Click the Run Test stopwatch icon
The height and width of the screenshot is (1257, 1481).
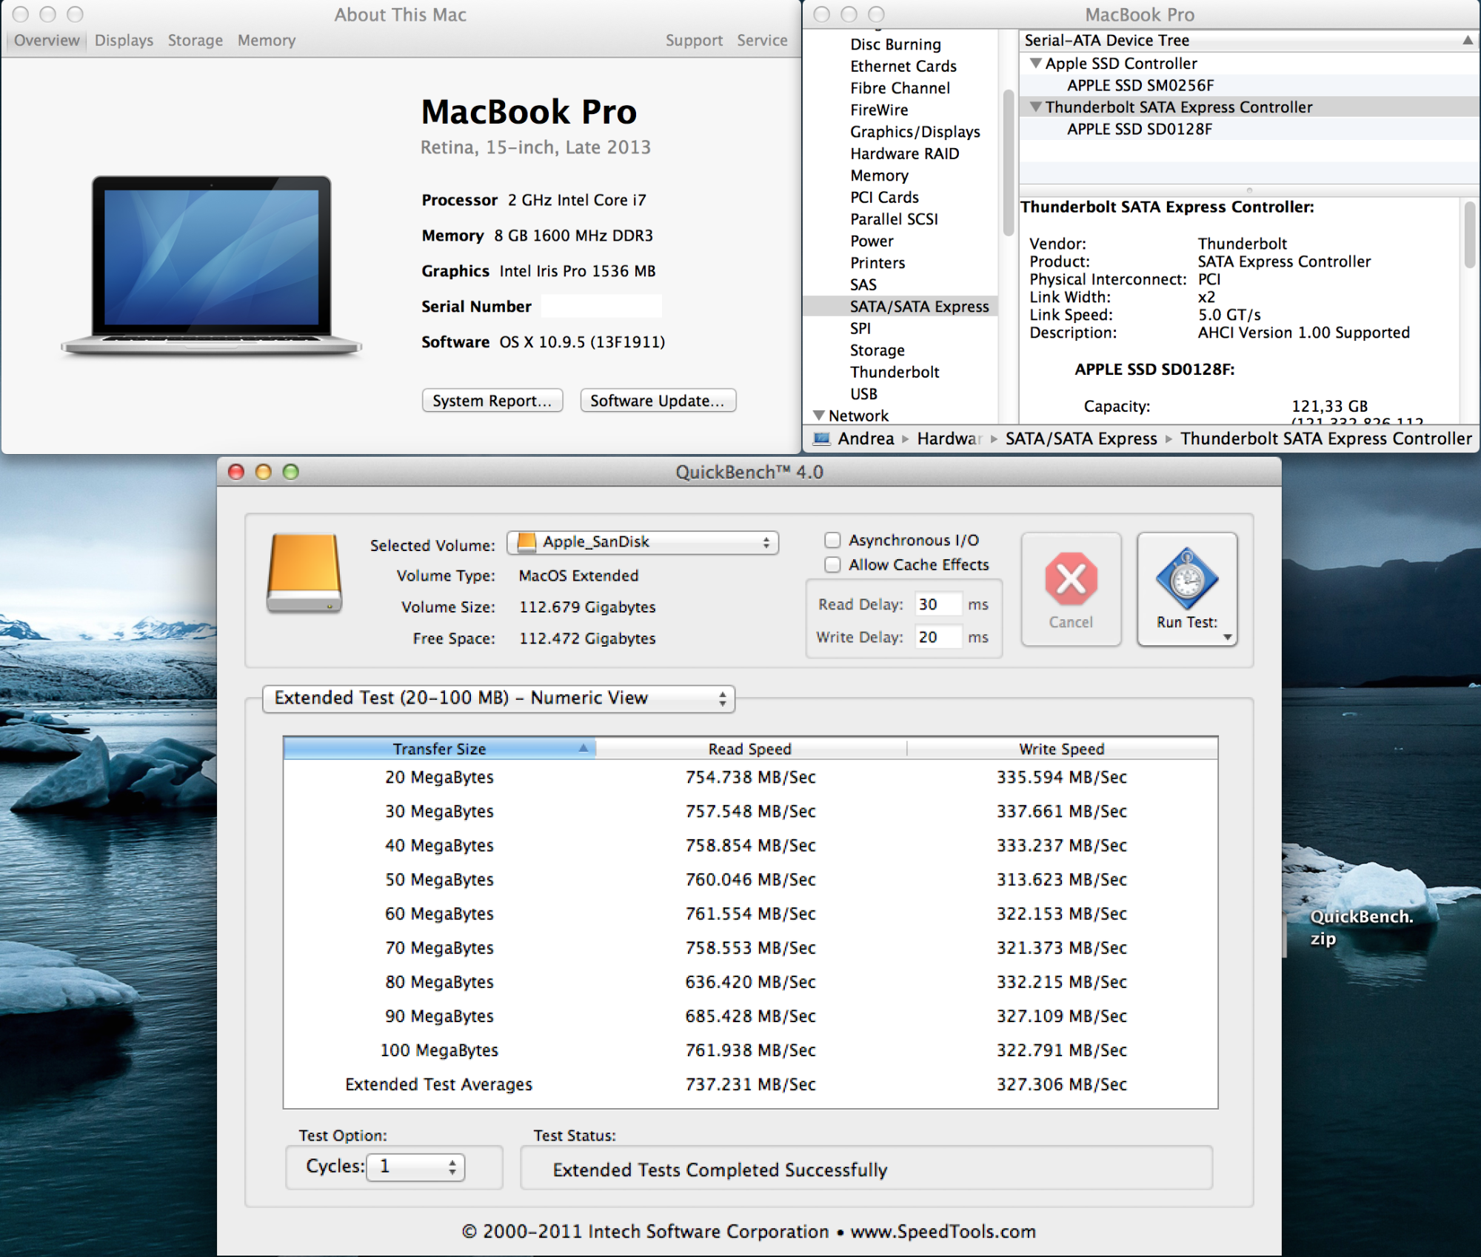pos(1187,579)
